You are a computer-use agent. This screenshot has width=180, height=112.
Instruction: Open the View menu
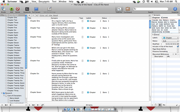34,1
